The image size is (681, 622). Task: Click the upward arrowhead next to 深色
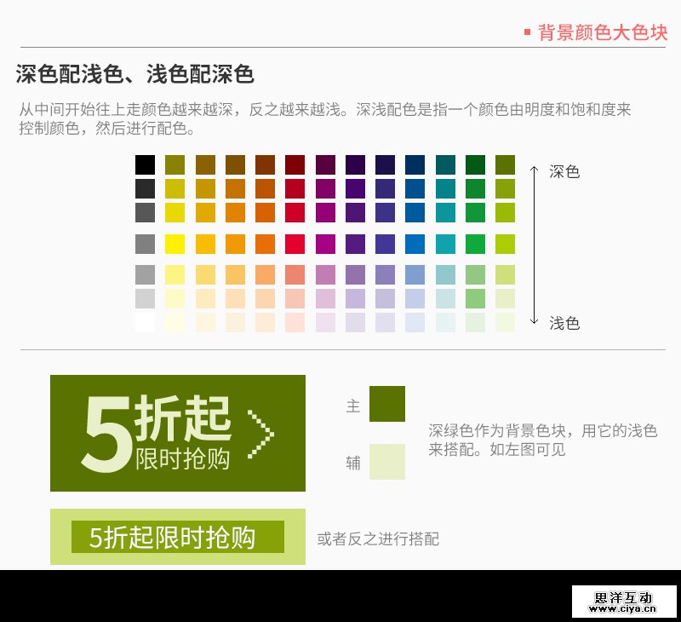(534, 169)
